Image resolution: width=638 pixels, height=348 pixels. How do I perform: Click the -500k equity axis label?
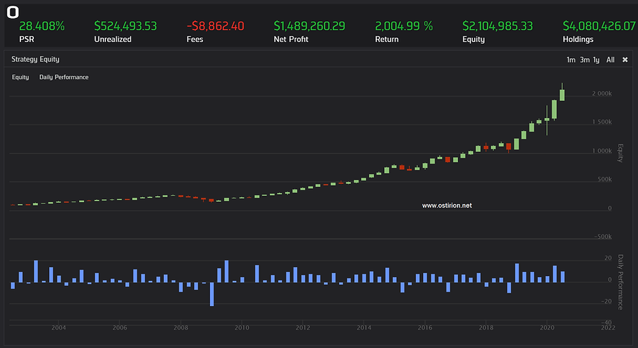click(x=603, y=236)
